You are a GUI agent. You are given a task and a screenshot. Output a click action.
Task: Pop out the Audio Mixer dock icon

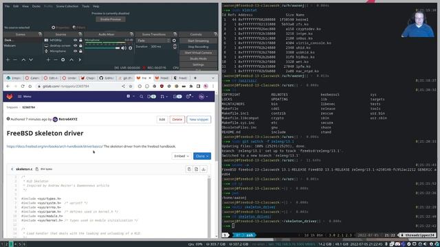click(131, 34)
